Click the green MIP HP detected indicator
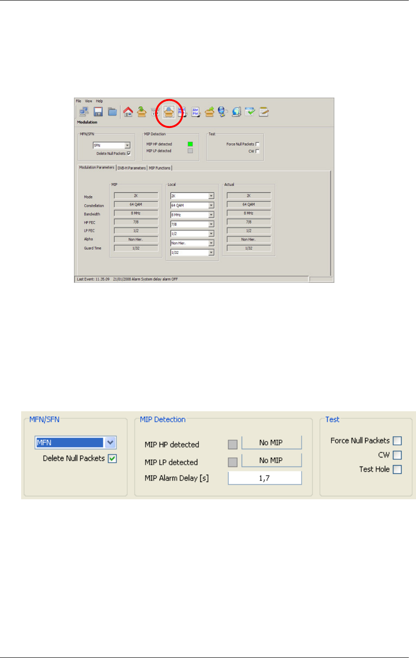 pyautogui.click(x=190, y=144)
